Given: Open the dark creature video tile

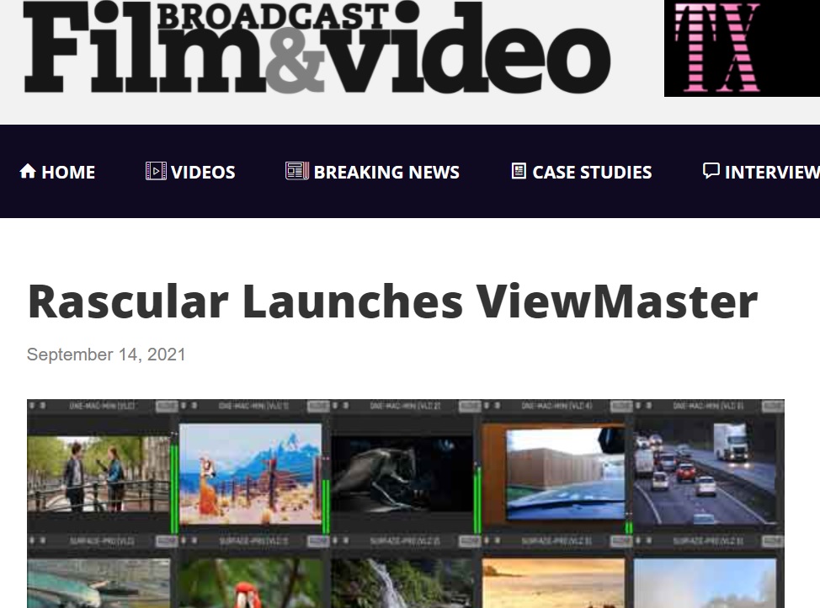Looking at the screenshot, I should tap(402, 474).
